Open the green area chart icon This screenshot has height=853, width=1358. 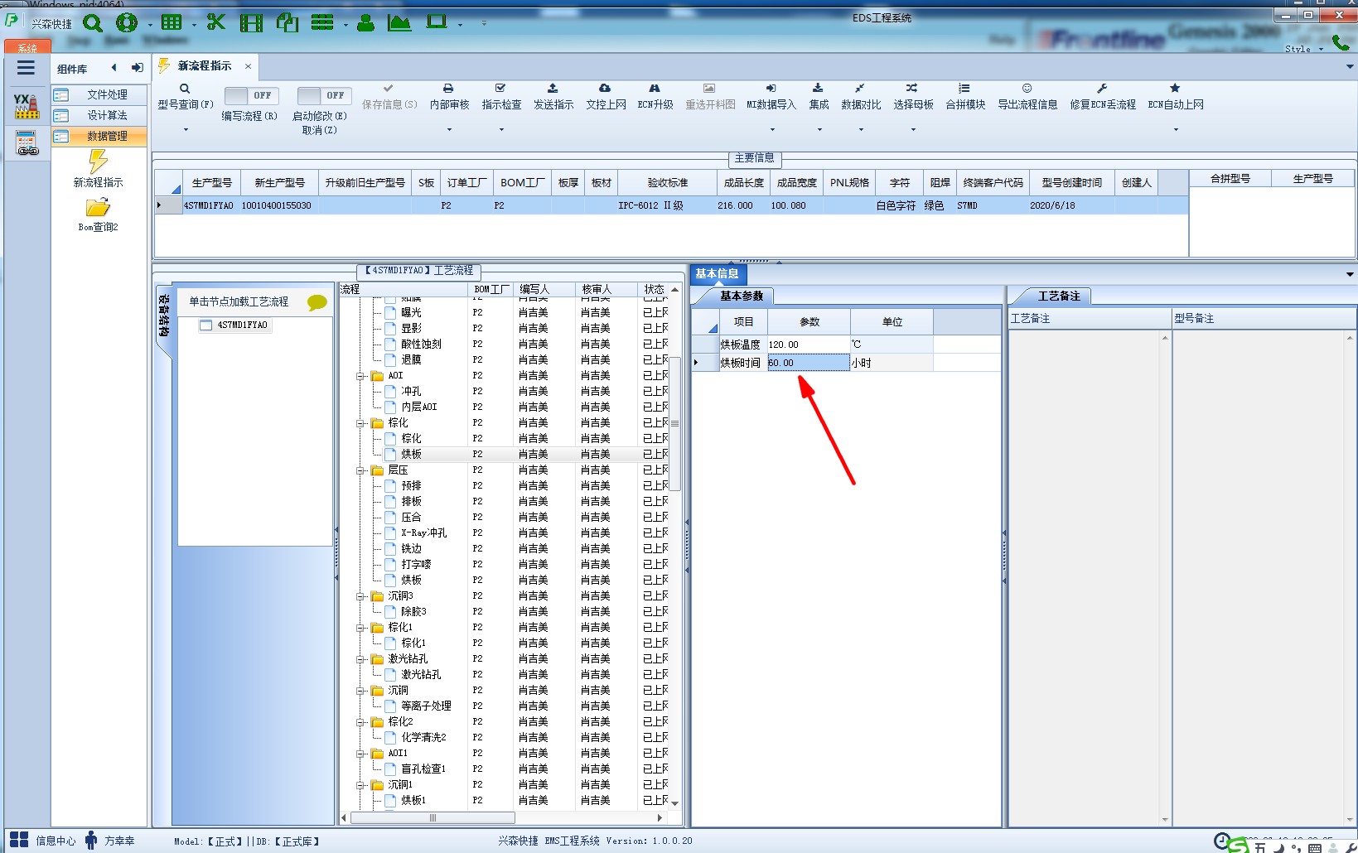pos(399,22)
